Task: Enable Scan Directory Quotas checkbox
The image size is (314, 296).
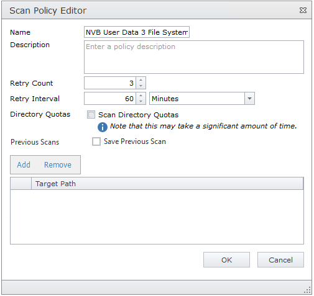Action: (91, 114)
